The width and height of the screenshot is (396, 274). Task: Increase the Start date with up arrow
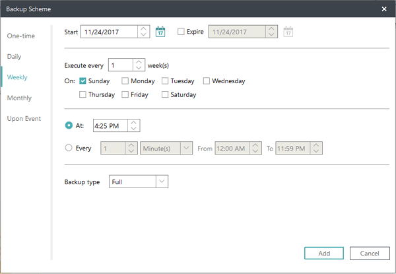(143, 29)
